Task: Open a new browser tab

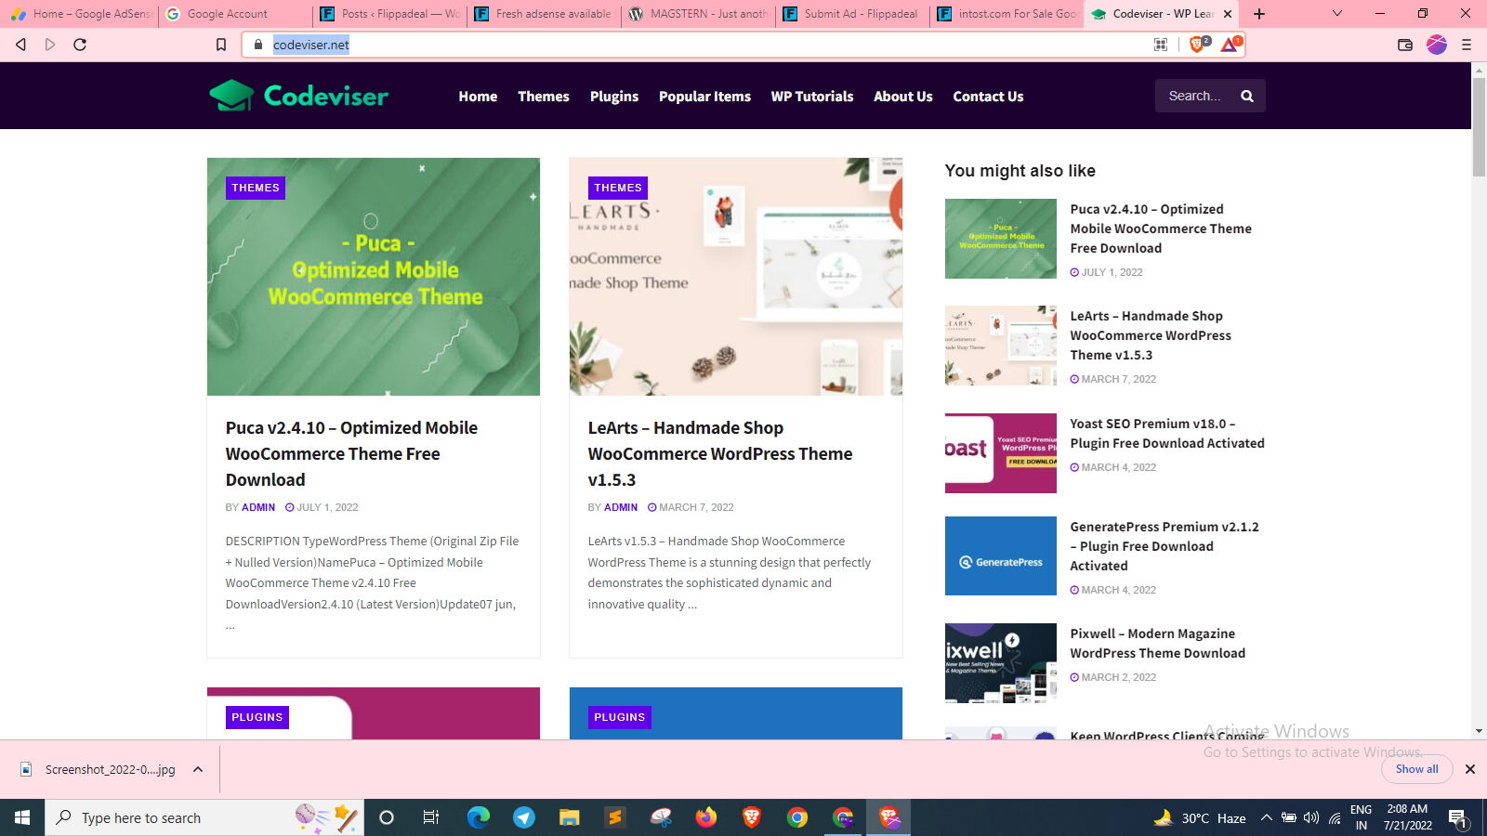Action: (1259, 14)
